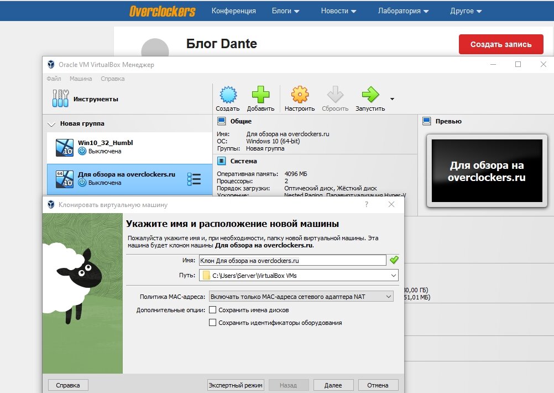The width and height of the screenshot is (554, 393).
Task: Click the Превью section monitor icon
Action: pos(426,121)
